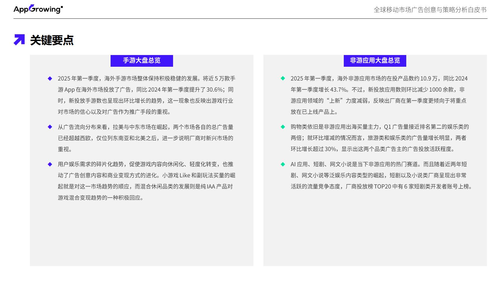This screenshot has height=281, width=501.
Task: Select the 非游应用大盘总览 tab
Action: pyautogui.click(x=375, y=61)
